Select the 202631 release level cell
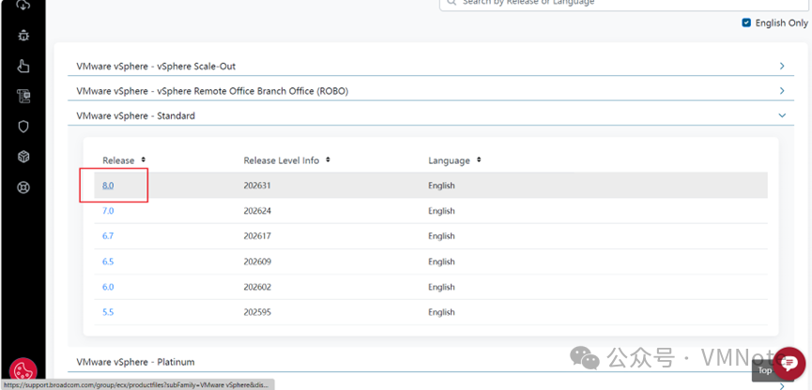This screenshot has height=390, width=812. pyautogui.click(x=257, y=186)
